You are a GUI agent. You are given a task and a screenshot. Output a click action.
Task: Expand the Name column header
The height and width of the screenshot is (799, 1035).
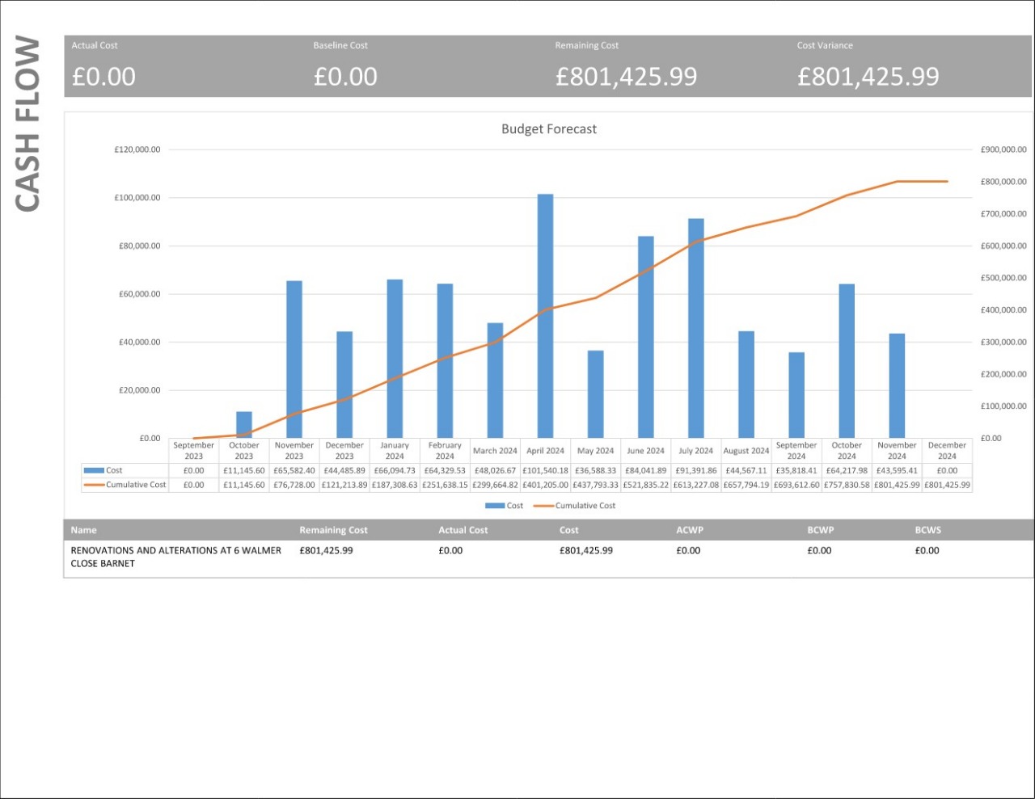coord(83,530)
